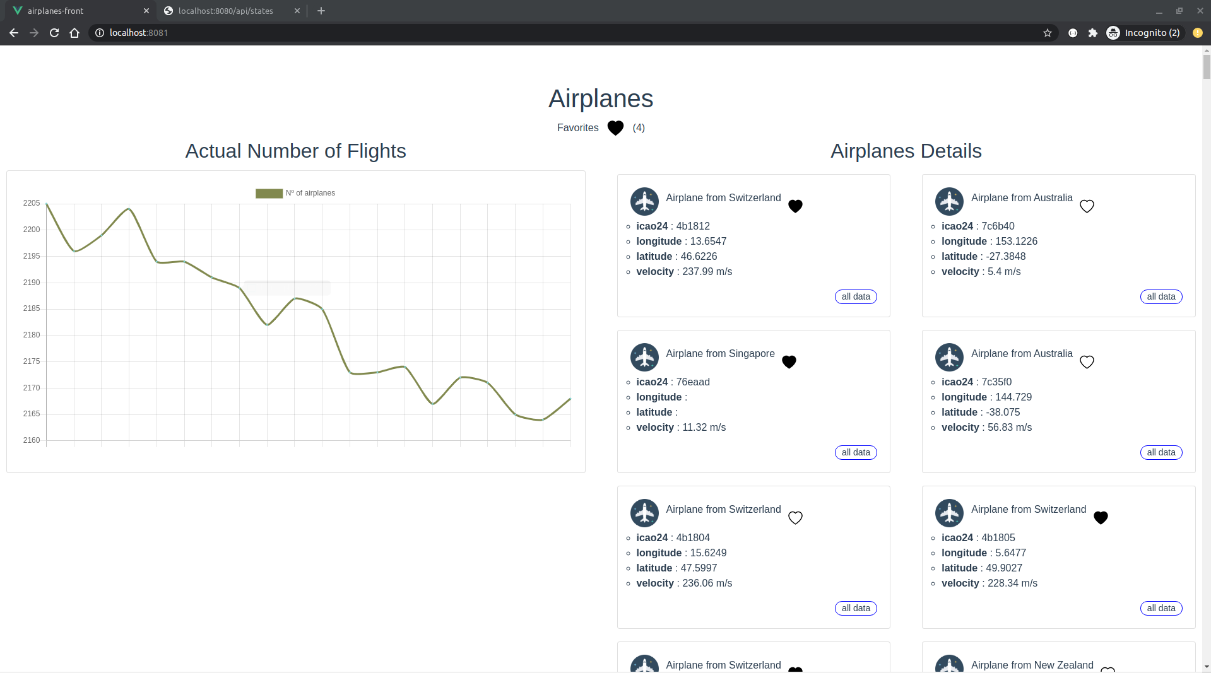Click the Favorites count (4)
Screen dimensions: 1211x673
639,128
